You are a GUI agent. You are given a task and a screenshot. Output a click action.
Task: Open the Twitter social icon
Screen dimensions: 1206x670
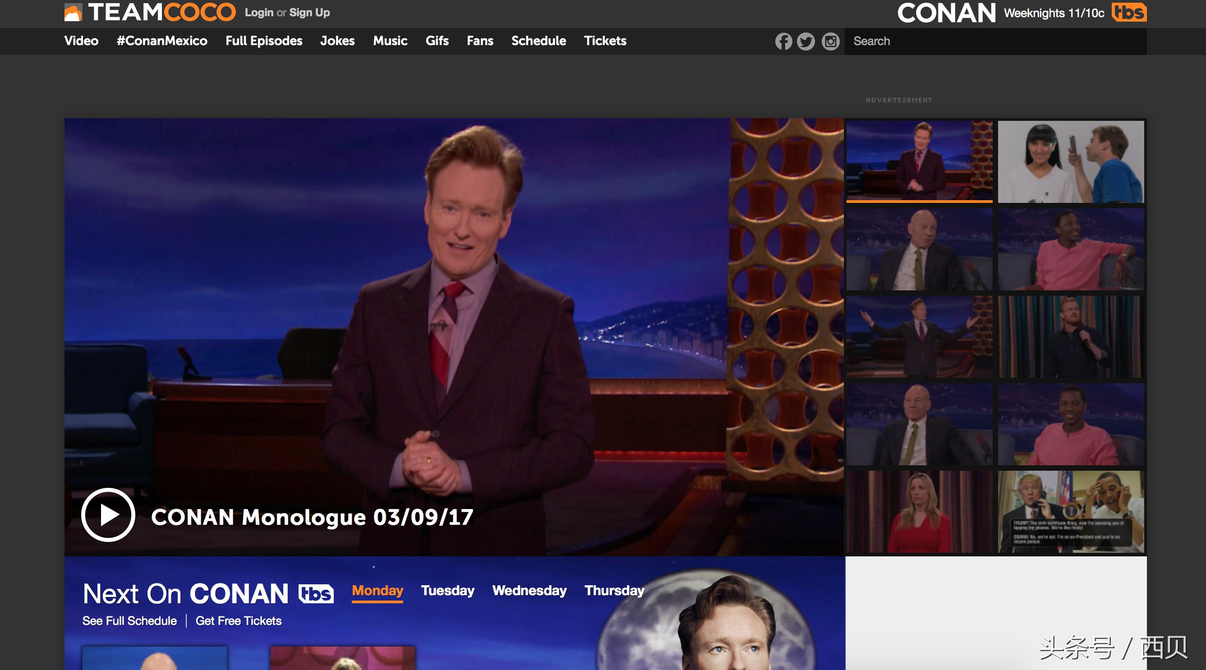coord(806,41)
